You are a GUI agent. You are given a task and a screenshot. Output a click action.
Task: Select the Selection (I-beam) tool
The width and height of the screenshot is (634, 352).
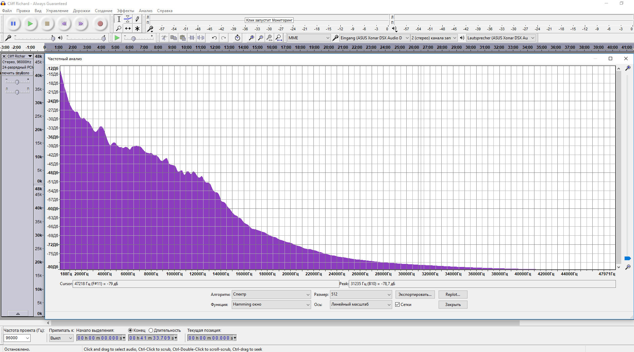[x=119, y=19]
